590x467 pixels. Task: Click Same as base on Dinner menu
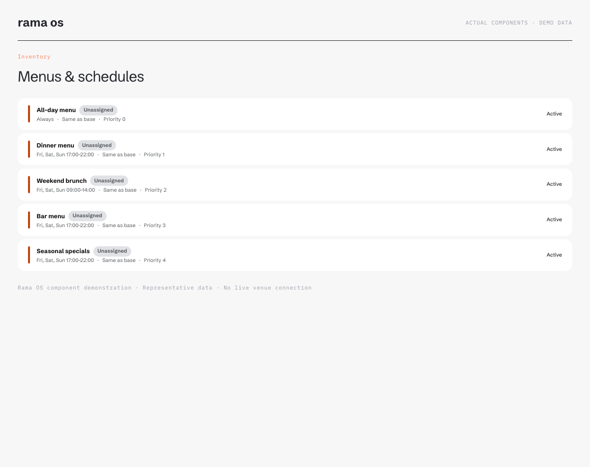pos(119,155)
